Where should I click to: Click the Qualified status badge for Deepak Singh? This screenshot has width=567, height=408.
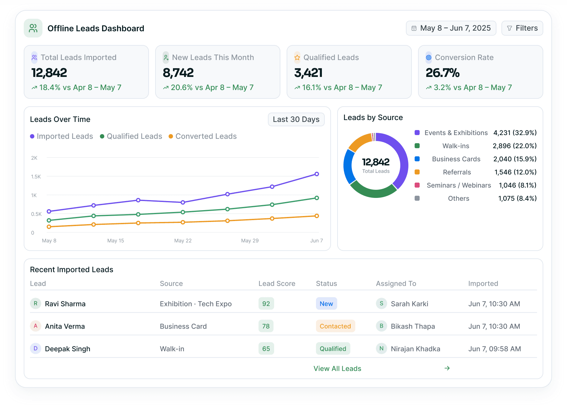(x=333, y=349)
